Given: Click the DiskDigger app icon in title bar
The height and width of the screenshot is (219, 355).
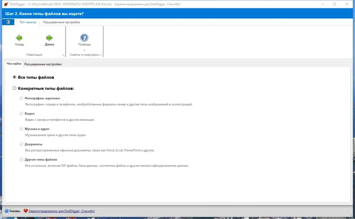Looking at the screenshot, I should (x=6, y=4).
